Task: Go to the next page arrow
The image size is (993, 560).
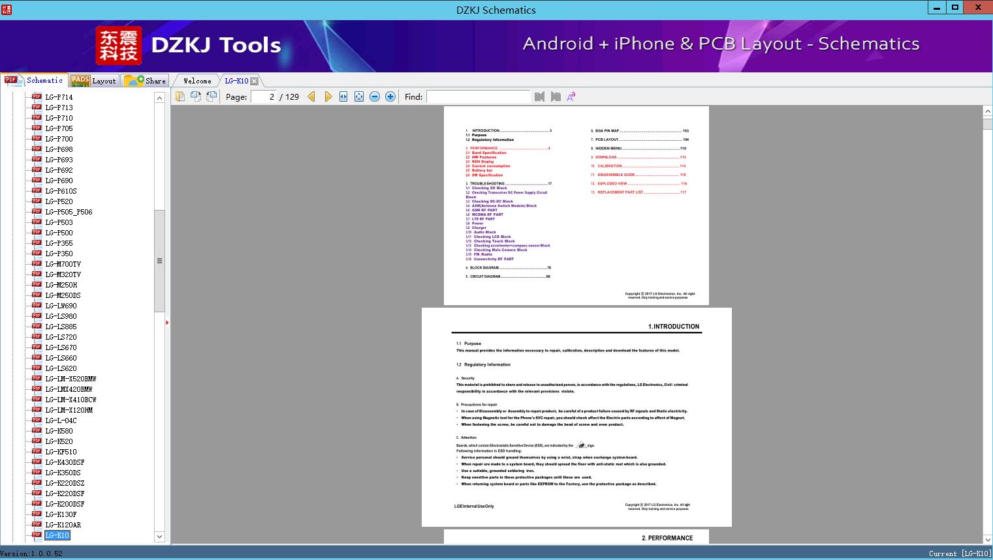Action: pyautogui.click(x=328, y=96)
